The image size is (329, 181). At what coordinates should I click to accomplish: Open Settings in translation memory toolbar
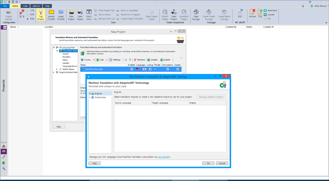coord(116,60)
